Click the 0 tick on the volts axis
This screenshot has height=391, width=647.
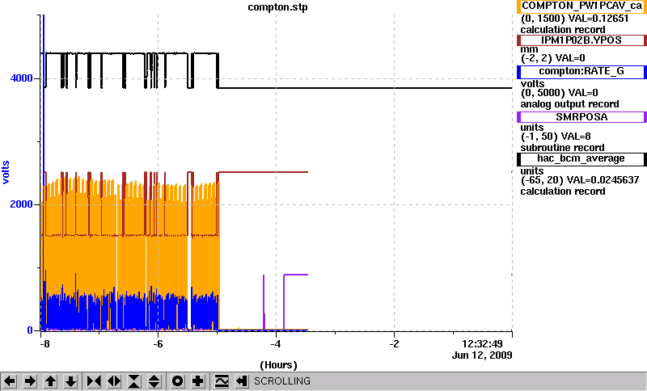point(30,330)
